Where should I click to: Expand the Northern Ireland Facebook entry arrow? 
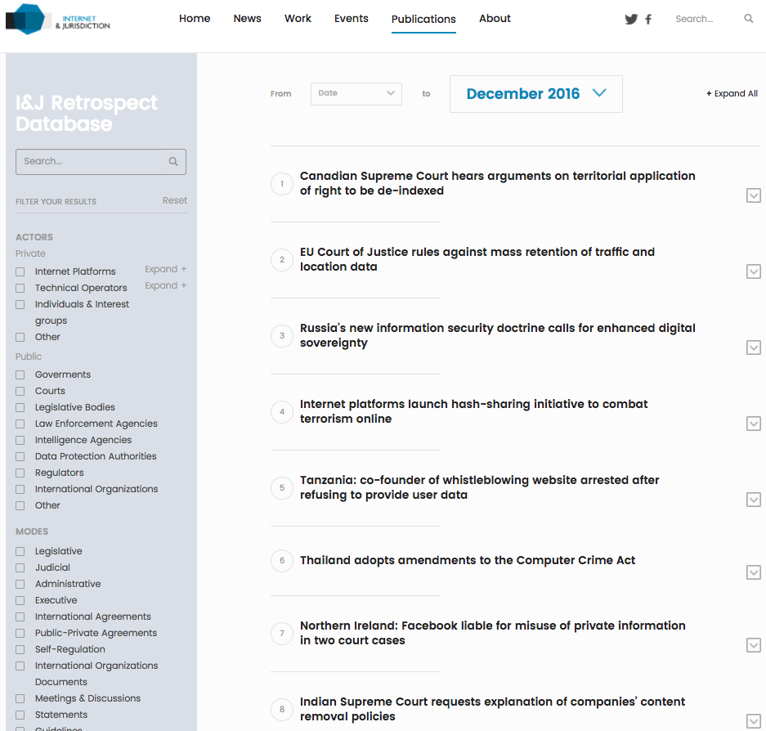(x=753, y=645)
